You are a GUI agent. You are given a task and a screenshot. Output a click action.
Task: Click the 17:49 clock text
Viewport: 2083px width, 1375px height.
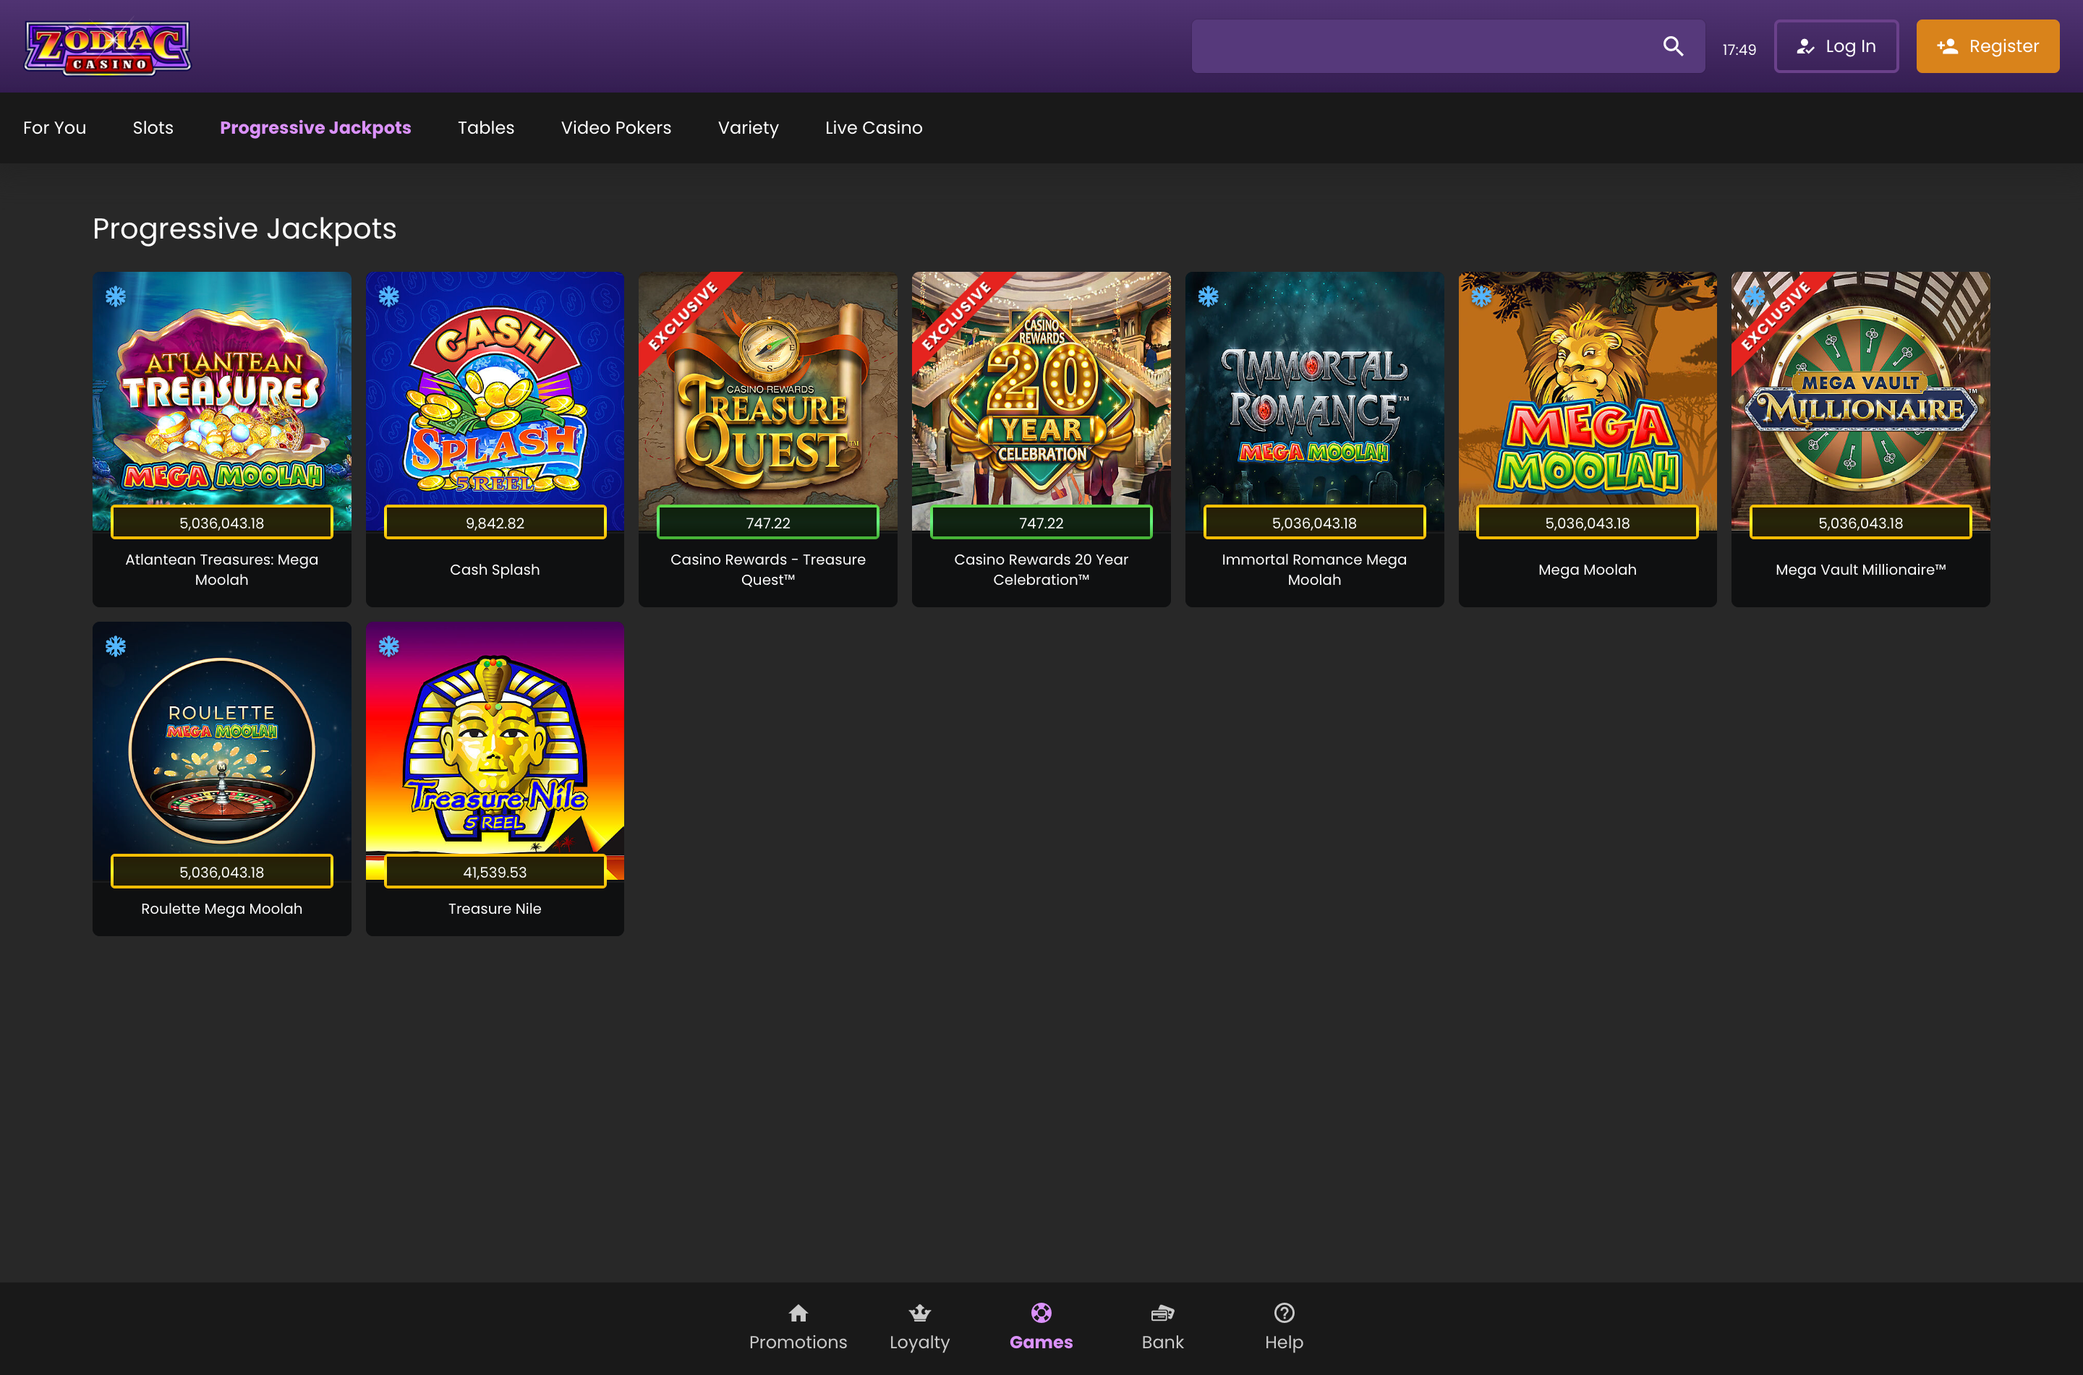[x=1739, y=50]
